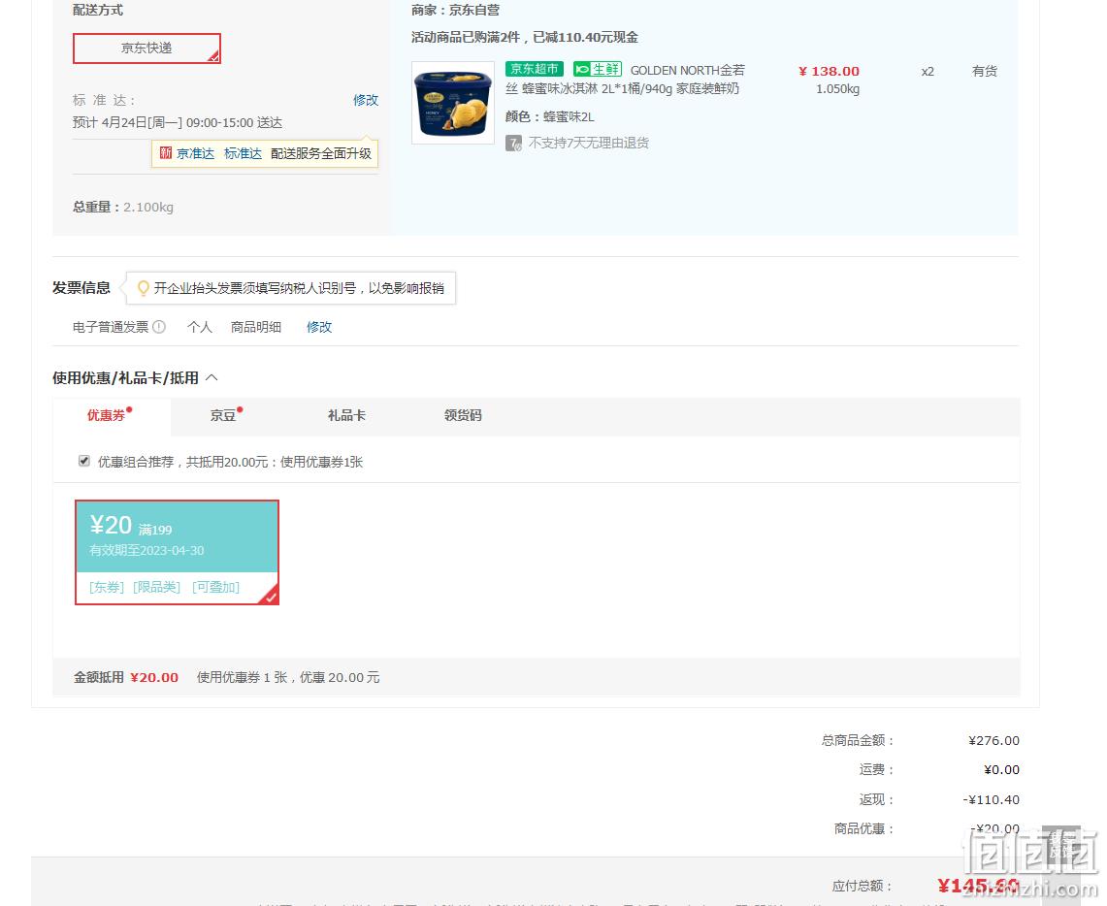
Task: Switch to the 优惠券 tab
Action: pyautogui.click(x=106, y=415)
